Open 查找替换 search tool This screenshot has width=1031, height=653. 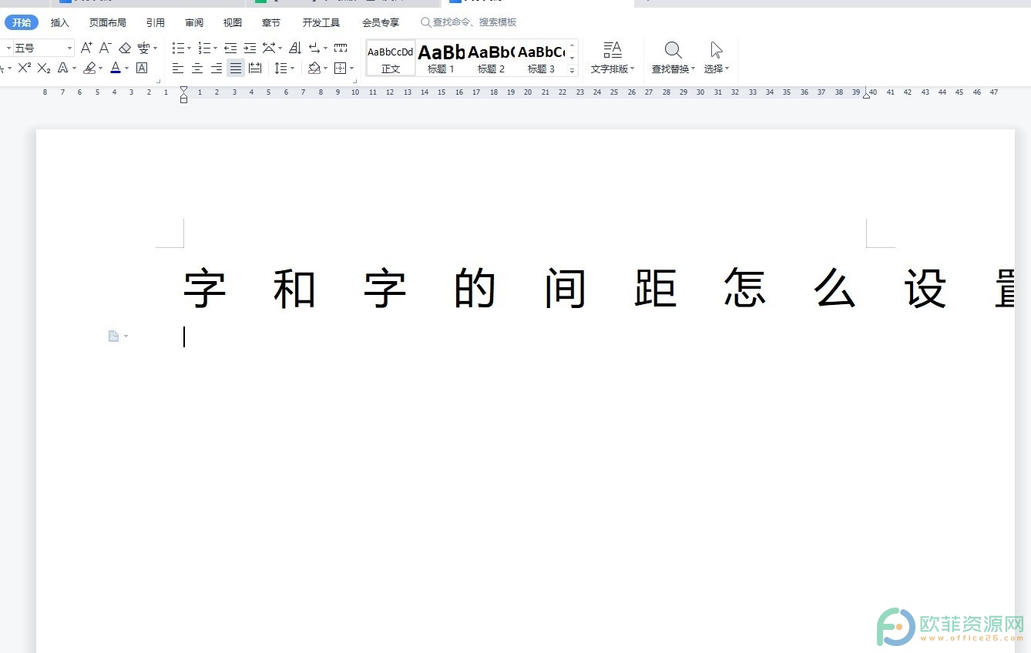coord(673,58)
